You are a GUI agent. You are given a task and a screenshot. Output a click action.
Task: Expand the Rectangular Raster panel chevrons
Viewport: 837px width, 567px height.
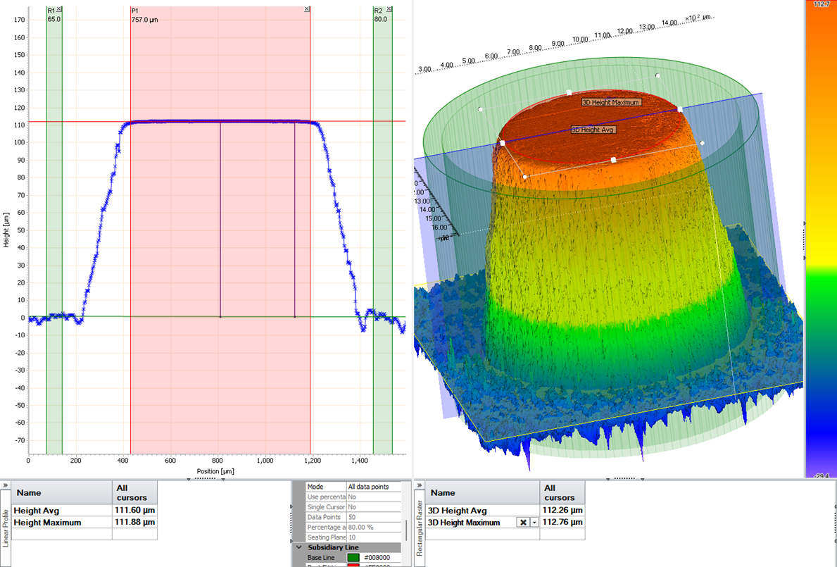pyautogui.click(x=420, y=486)
